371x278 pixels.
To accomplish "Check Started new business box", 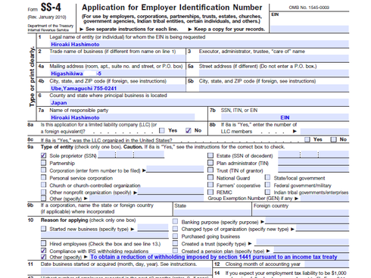I will (43, 229).
